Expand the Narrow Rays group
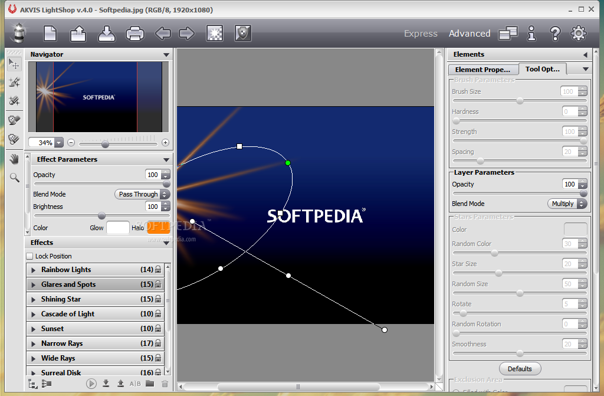 (33, 343)
